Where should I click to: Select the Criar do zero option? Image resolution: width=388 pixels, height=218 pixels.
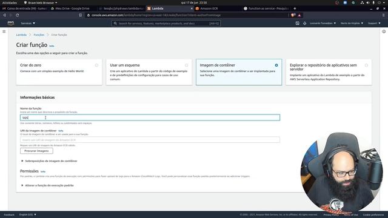click(59, 72)
